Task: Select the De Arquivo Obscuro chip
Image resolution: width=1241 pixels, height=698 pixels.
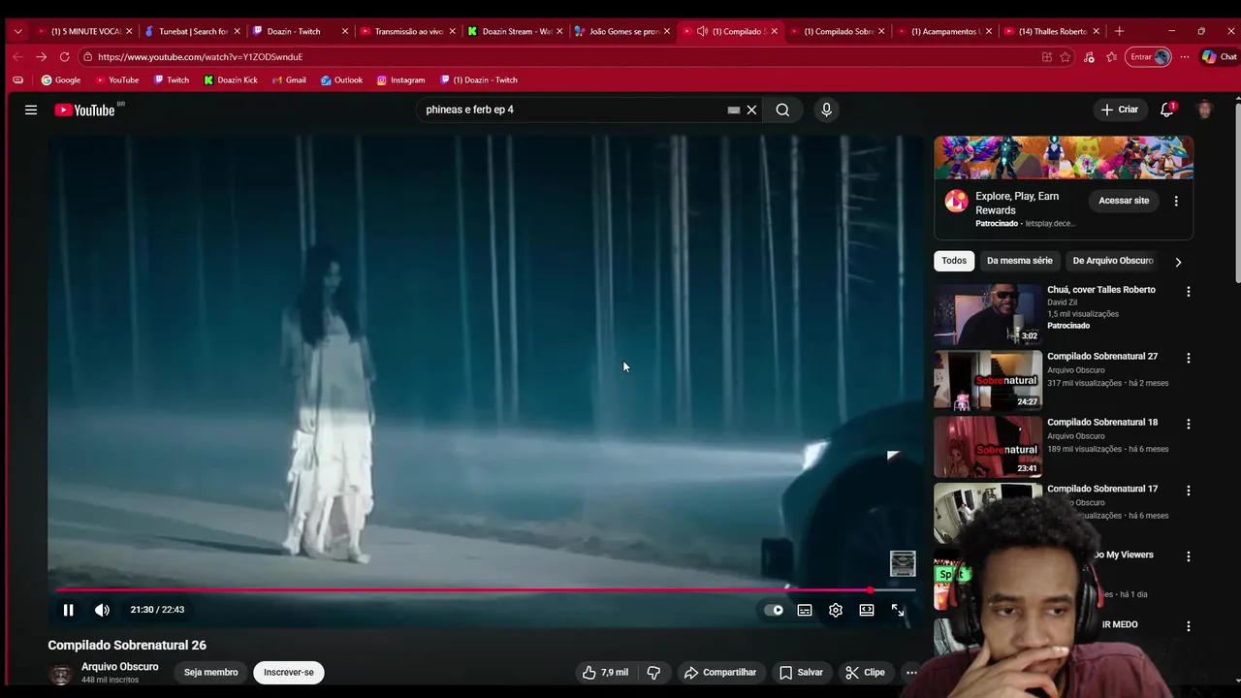Action: [x=1113, y=261]
